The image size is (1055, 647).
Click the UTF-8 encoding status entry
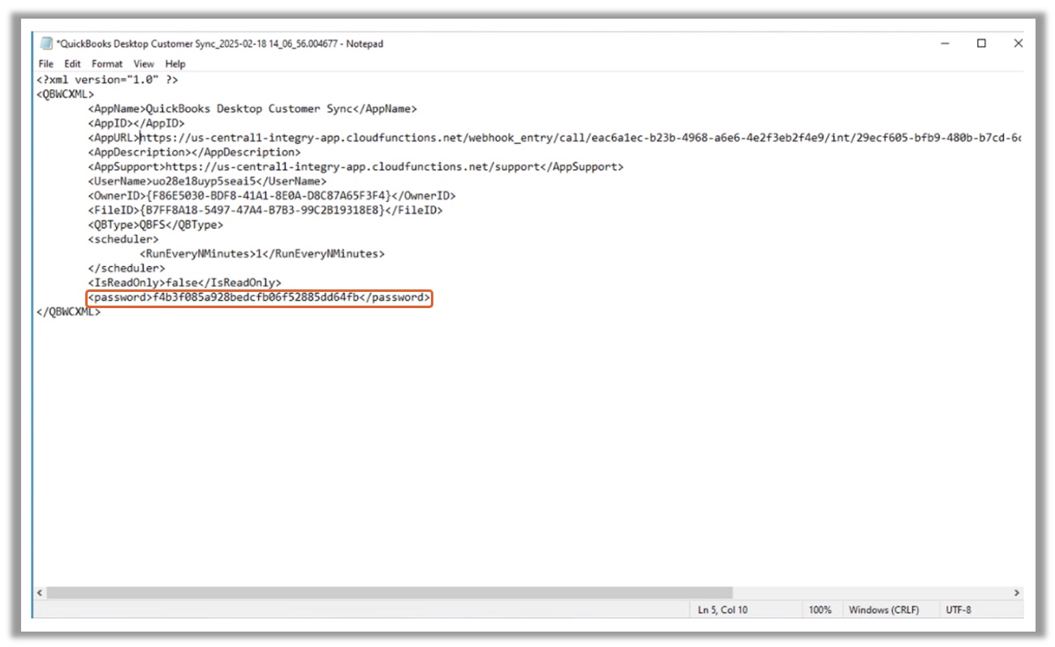pos(958,610)
